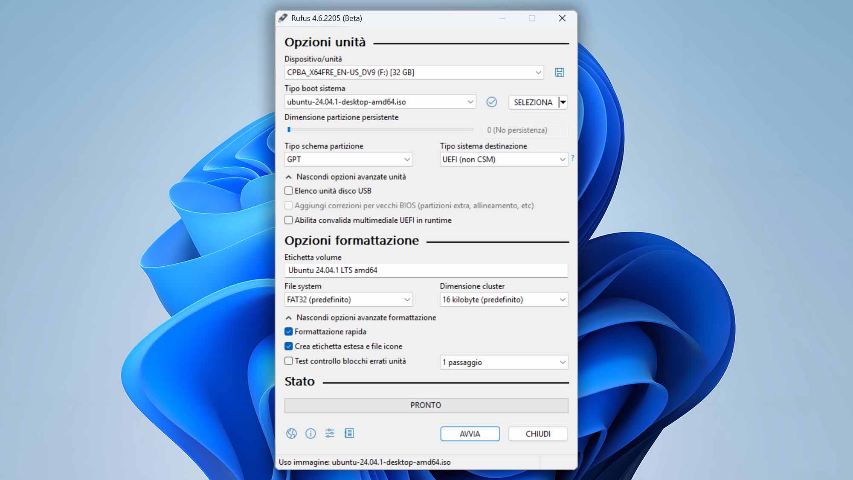853x480 pixels.
Task: Open the About info icon
Action: coord(310,433)
